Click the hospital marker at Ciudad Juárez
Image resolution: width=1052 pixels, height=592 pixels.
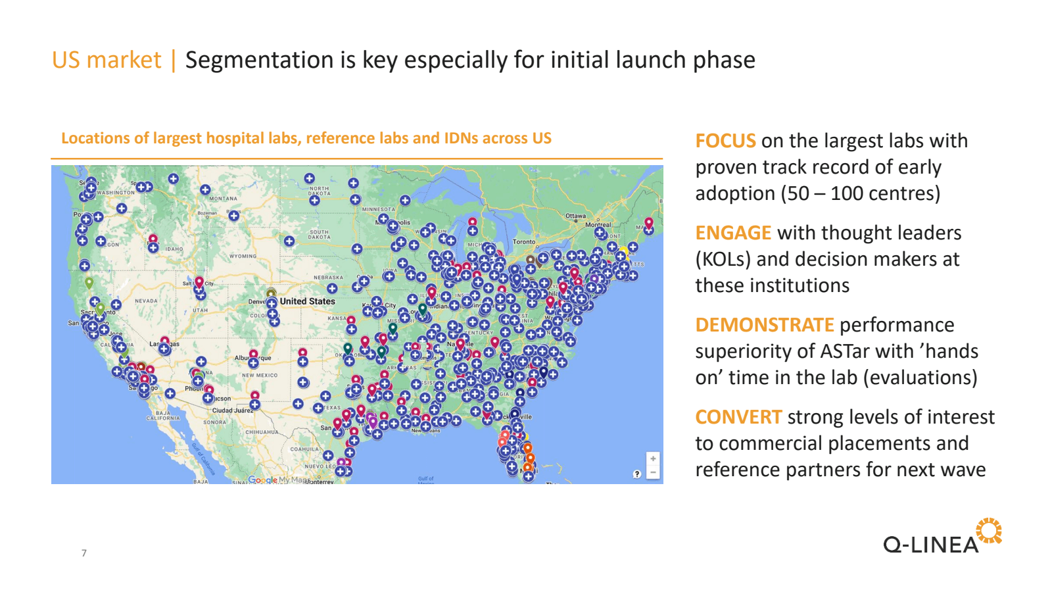click(254, 405)
